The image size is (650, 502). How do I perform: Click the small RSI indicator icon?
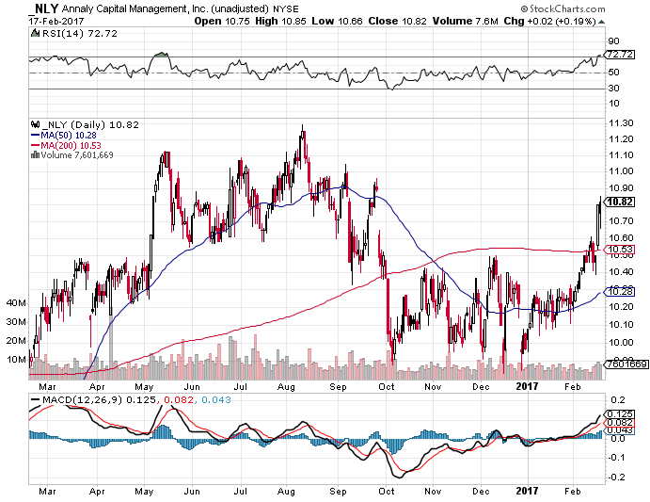coord(35,33)
